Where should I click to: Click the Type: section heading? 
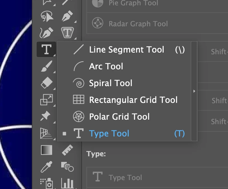tap(96, 154)
